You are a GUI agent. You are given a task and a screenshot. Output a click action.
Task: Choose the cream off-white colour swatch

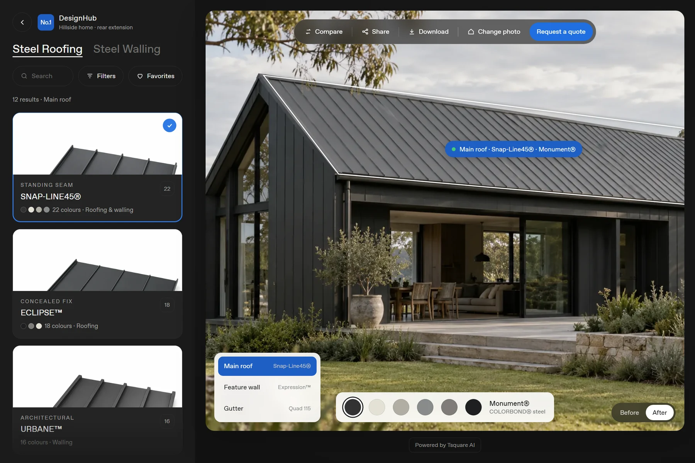click(x=377, y=407)
